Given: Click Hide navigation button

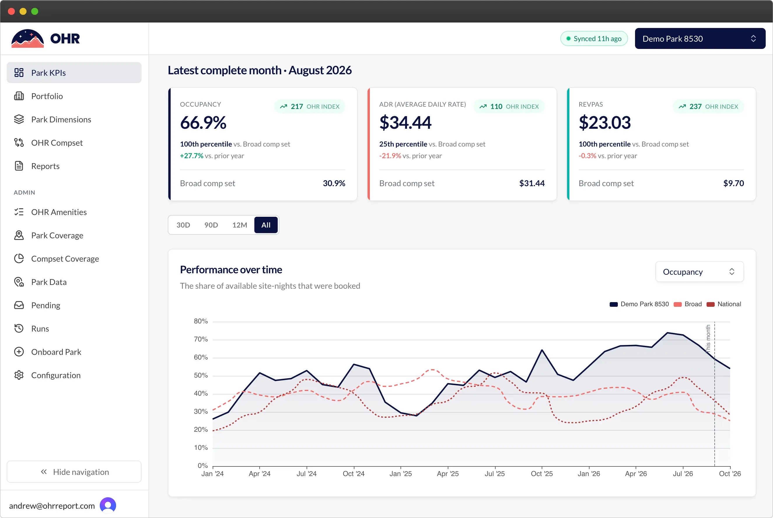Looking at the screenshot, I should click(x=74, y=472).
